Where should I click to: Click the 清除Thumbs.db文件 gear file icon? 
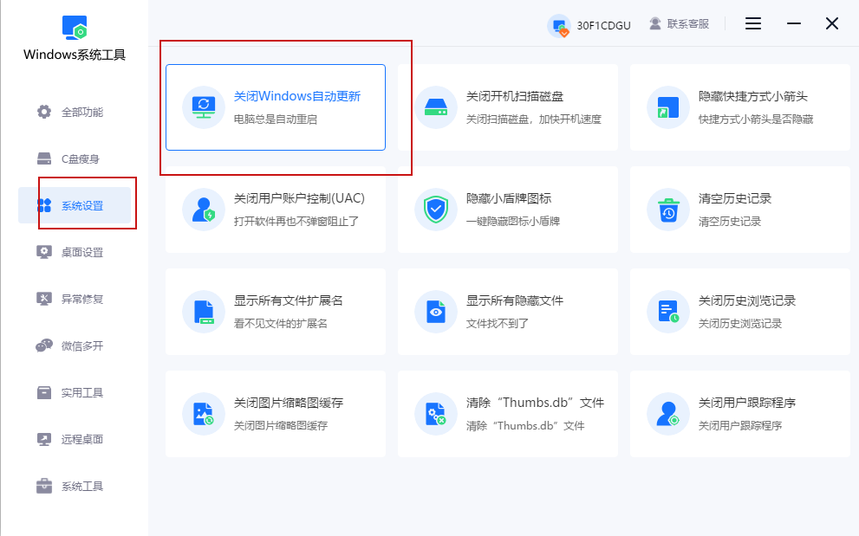click(435, 414)
